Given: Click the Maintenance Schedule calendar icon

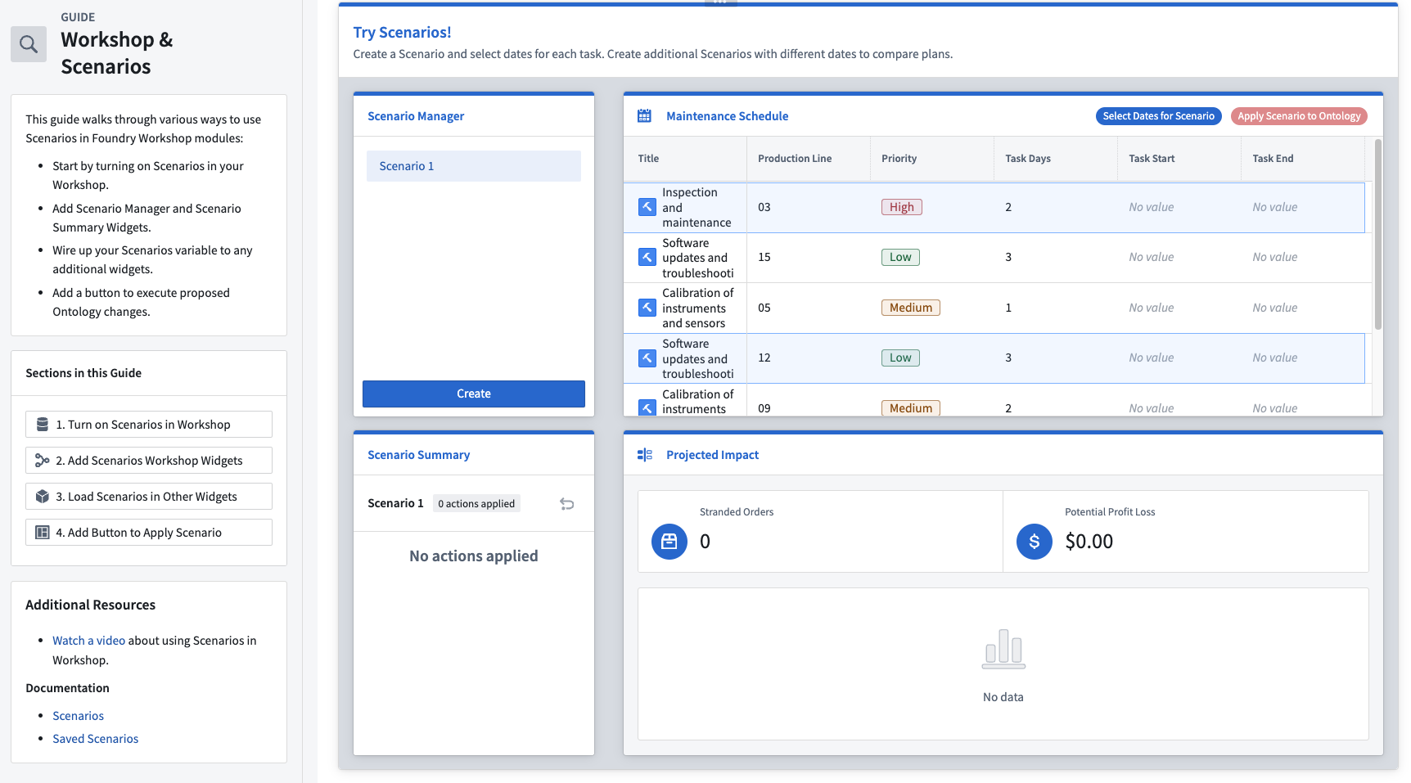Looking at the screenshot, I should tap(644, 116).
